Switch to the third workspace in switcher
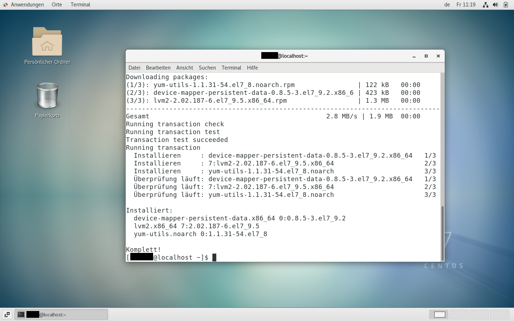 coord(479,315)
